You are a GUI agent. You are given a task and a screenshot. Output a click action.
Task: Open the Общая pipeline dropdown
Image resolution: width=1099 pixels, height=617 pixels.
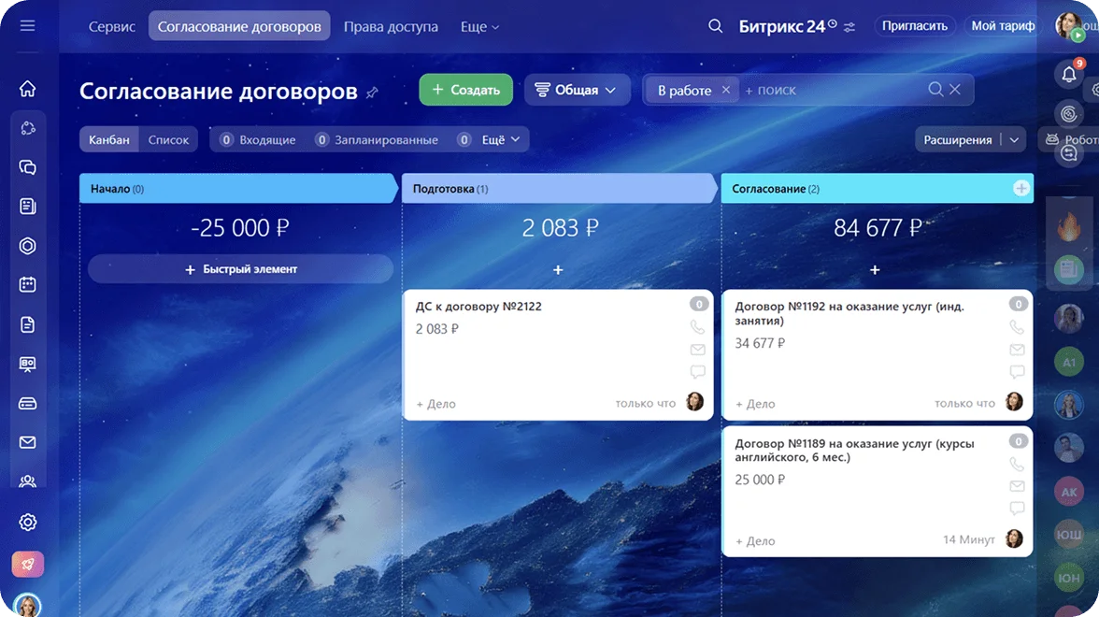pyautogui.click(x=577, y=90)
